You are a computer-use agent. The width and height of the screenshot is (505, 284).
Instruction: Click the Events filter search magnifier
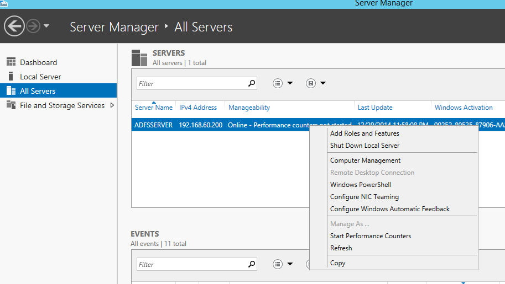point(252,264)
